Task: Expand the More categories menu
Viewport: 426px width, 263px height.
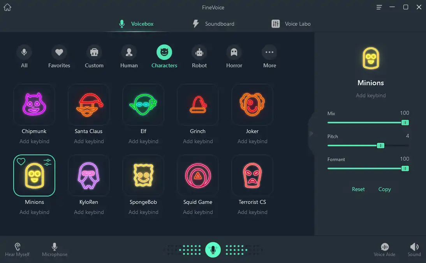Action: 269,52
